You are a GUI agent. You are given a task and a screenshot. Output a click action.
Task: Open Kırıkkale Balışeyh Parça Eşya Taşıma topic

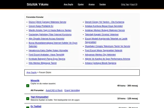(x=47, y=59)
